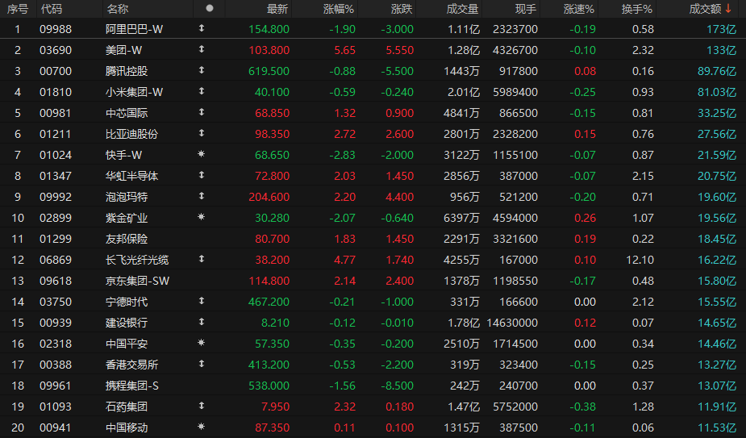The width and height of the screenshot is (746, 438).
Task: Select stock name 建设银行
Action: click(127, 323)
